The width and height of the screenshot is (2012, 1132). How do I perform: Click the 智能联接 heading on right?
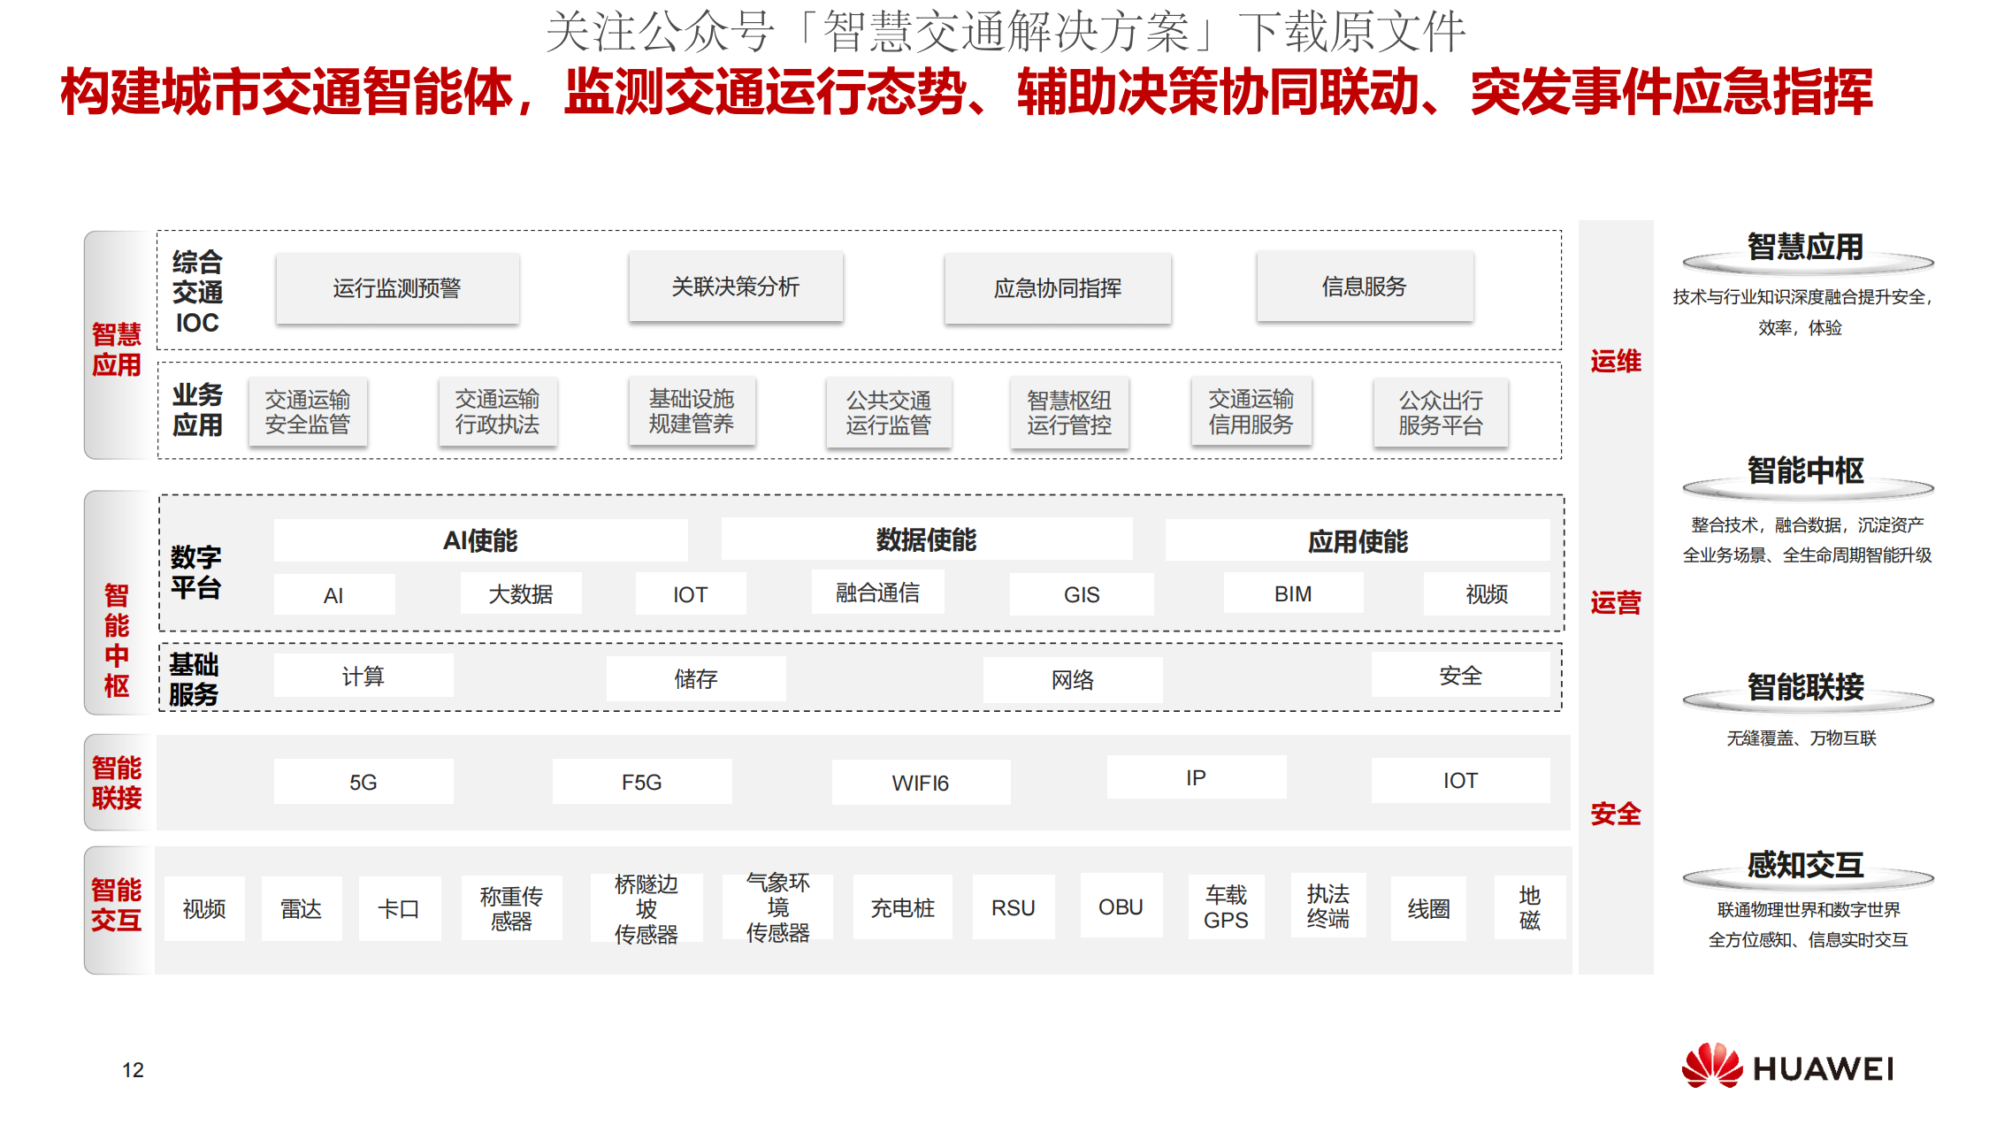click(x=1806, y=687)
